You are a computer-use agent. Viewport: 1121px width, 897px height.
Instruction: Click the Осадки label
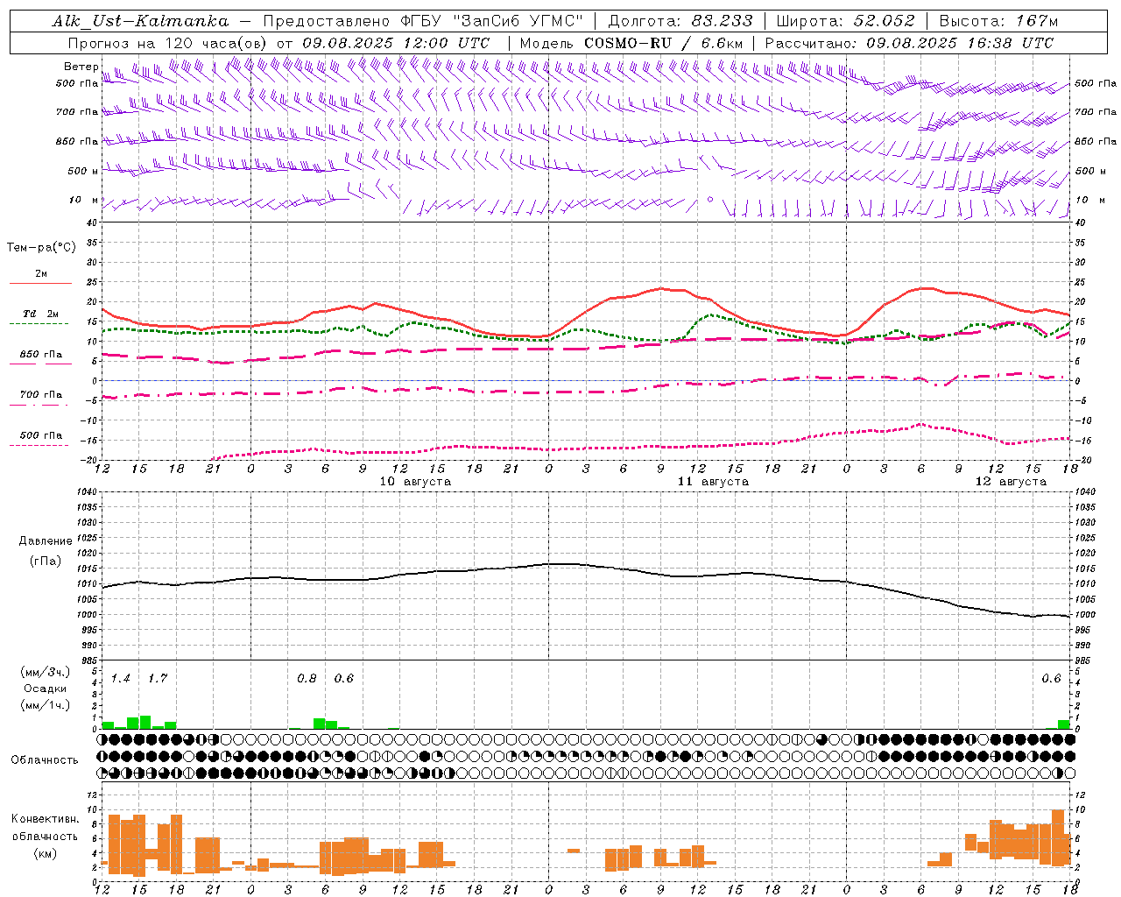46,689
